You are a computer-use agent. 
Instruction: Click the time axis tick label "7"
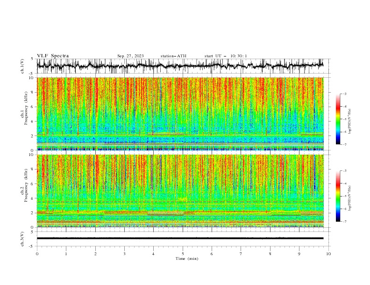(x=241, y=254)
